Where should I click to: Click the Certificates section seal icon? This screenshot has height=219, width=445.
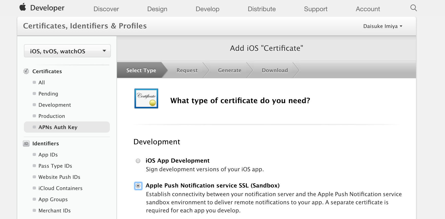point(26,71)
